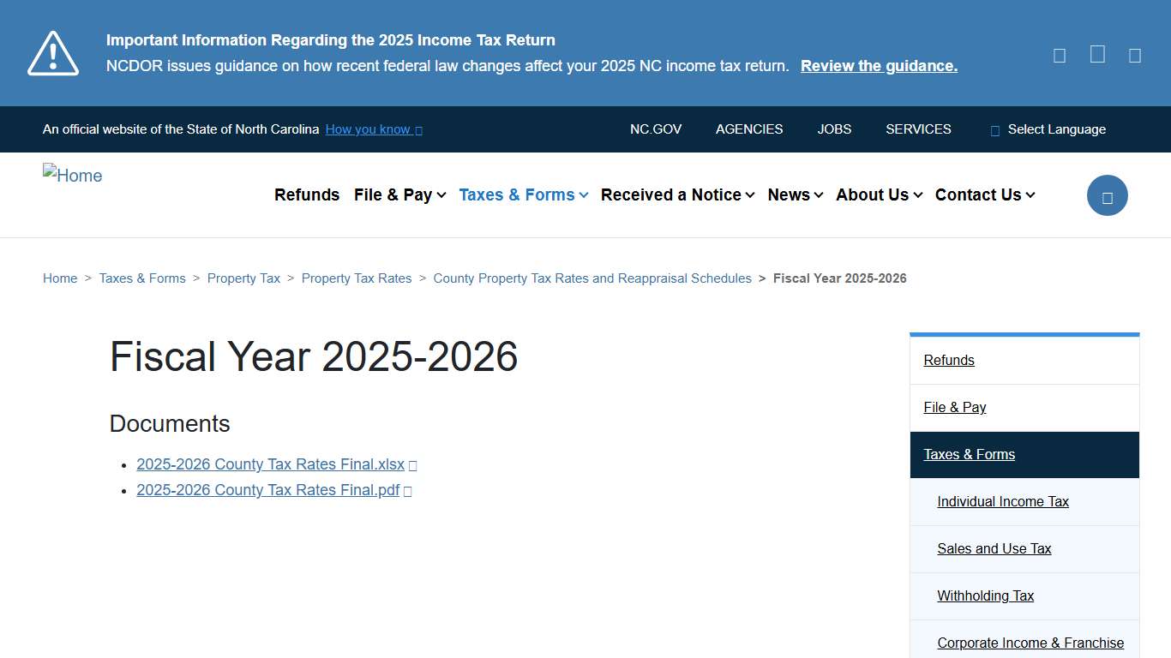Screen dimensions: 1171x658
Task: Click the icon following "How you know"
Action: 418,129
